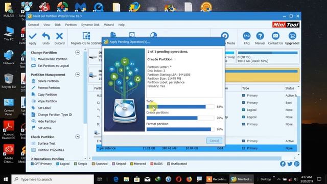
Task: Click the Contact Us envelope icon
Action: [275, 36]
